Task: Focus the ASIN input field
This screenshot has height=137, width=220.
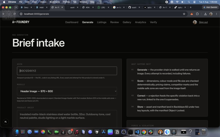Action: coord(67,71)
